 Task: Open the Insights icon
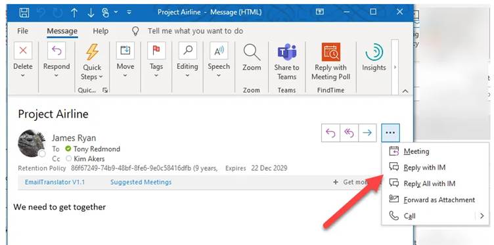pos(374,53)
